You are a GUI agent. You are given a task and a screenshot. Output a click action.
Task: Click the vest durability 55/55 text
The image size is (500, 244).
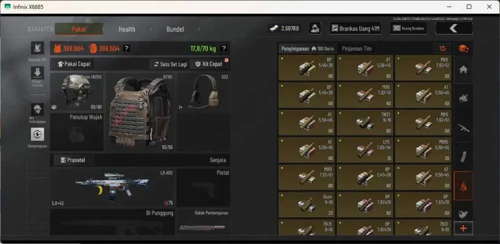click(x=167, y=147)
